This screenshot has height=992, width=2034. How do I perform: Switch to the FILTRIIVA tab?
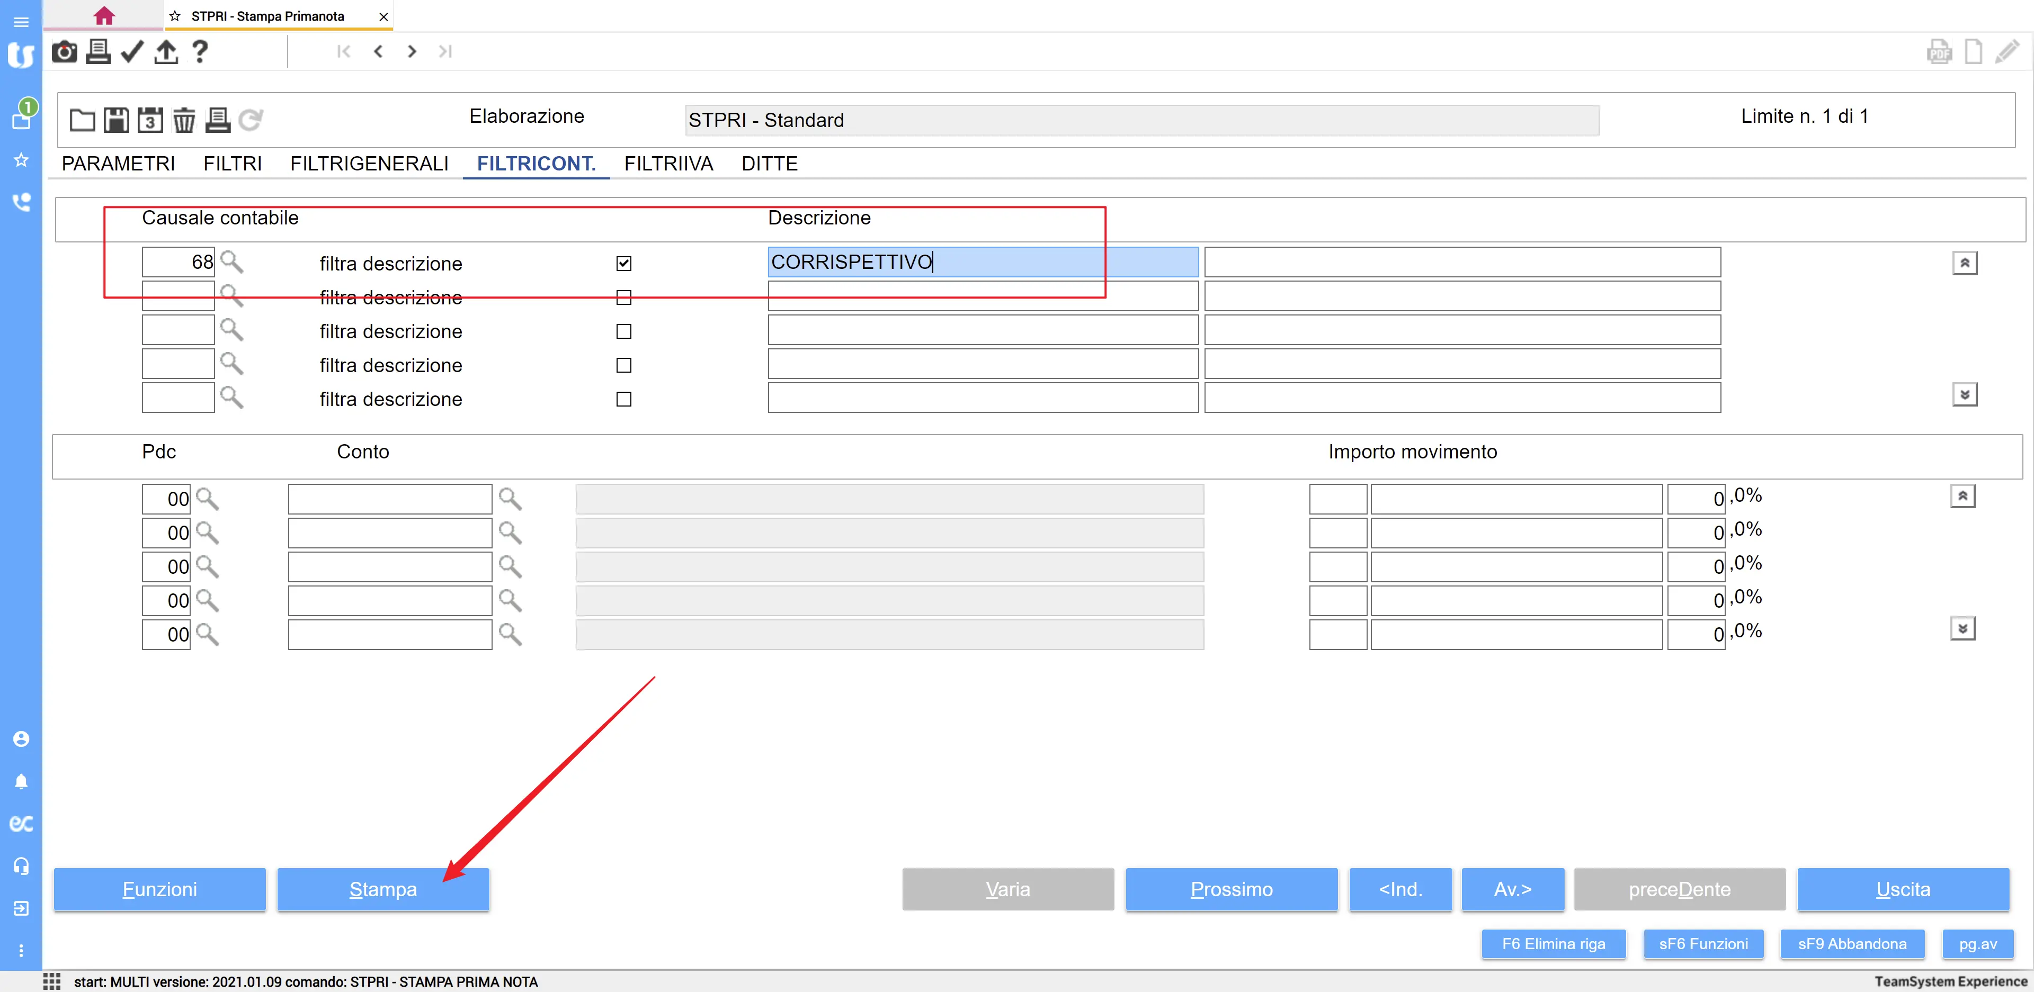(x=668, y=164)
